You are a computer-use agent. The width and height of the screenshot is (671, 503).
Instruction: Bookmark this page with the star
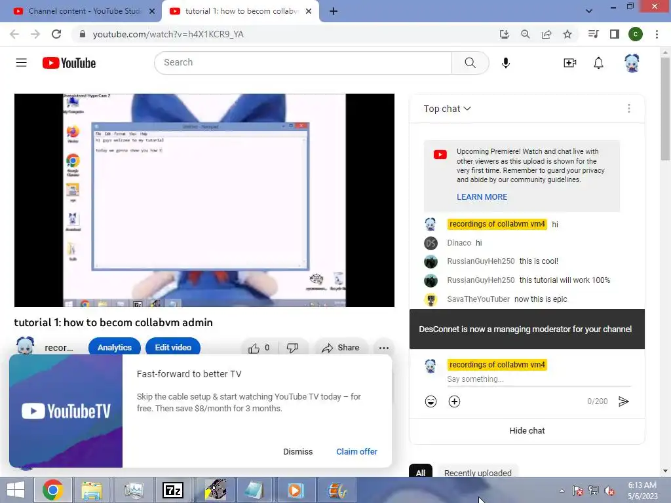click(x=567, y=34)
